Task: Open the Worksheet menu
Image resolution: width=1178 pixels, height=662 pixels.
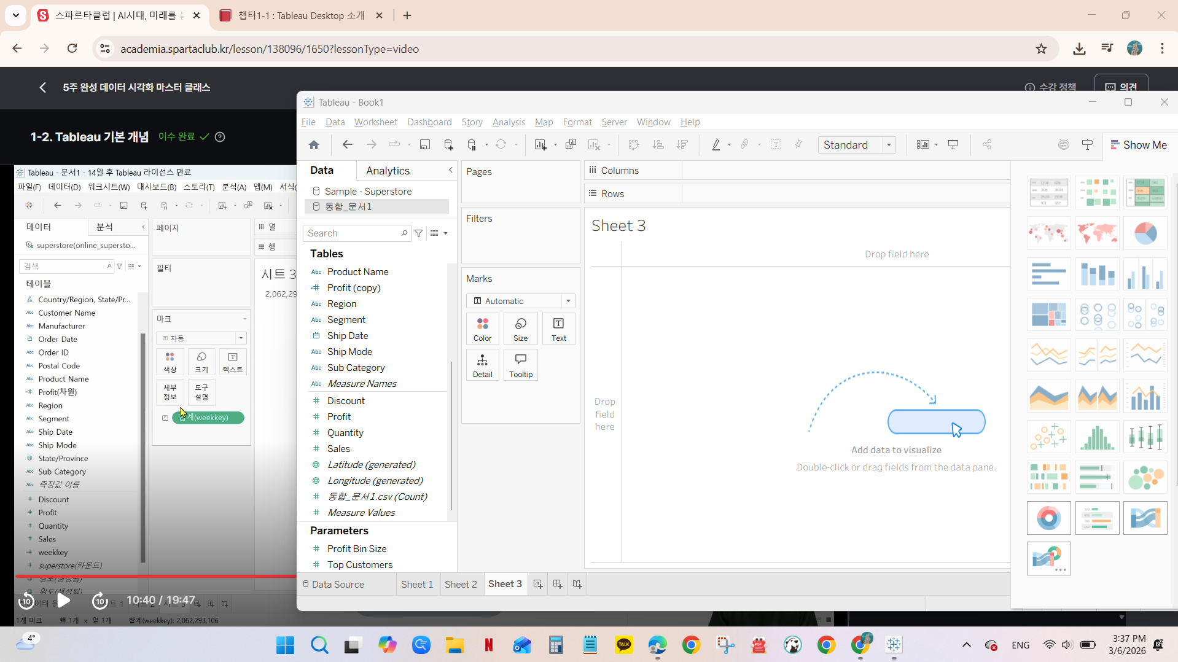Action: (x=376, y=122)
